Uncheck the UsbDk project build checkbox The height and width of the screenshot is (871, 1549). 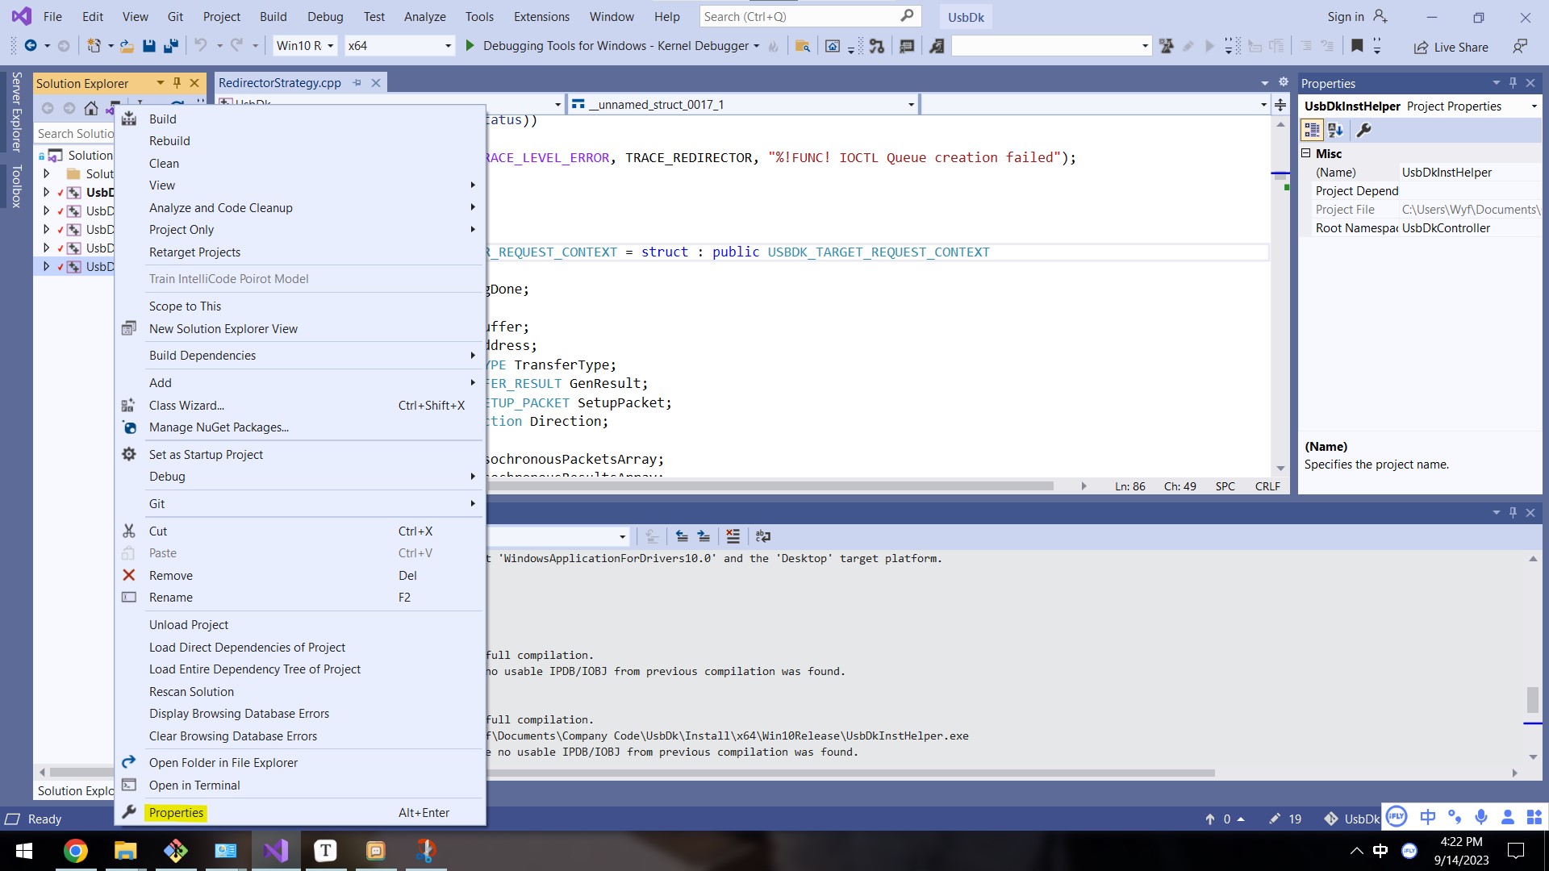61,192
